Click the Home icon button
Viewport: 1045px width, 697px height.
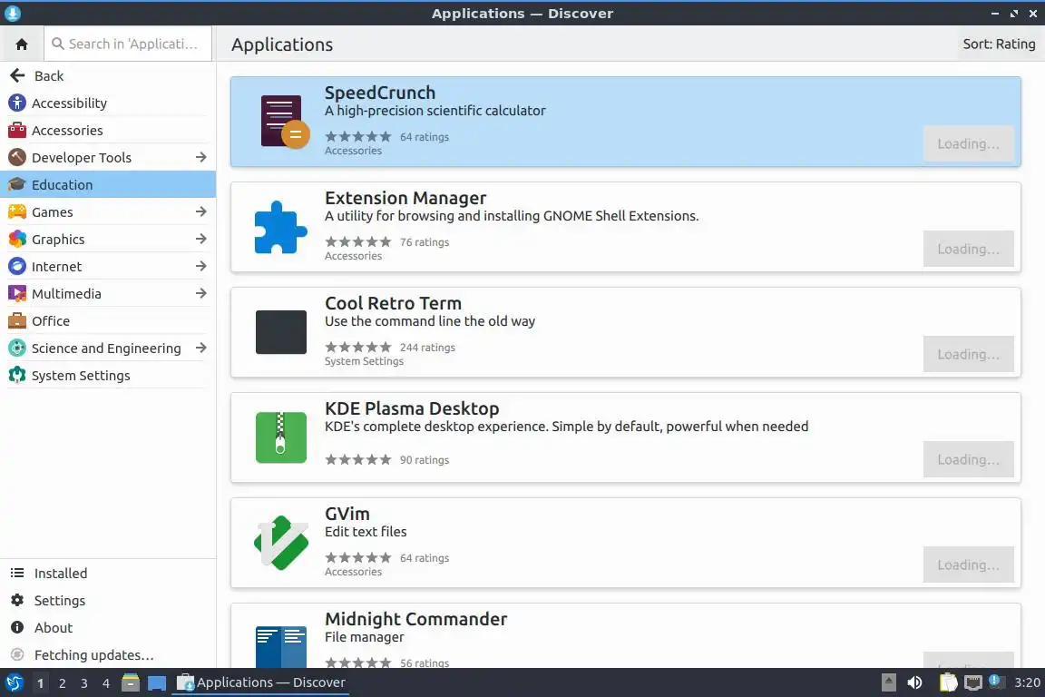pos(22,44)
